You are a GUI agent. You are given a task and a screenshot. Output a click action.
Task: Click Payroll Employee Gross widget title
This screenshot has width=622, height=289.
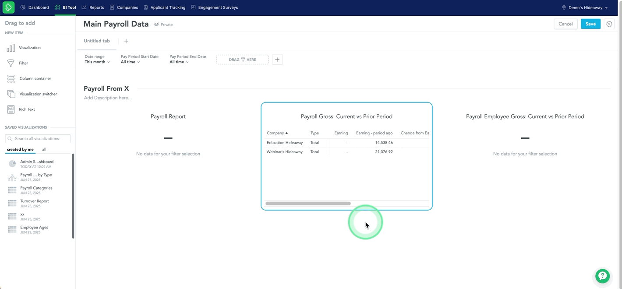[x=525, y=116]
